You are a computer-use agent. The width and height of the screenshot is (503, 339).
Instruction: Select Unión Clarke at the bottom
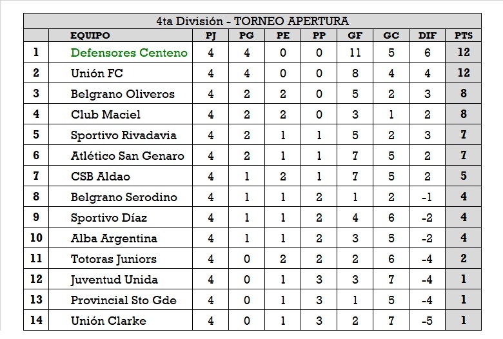(108, 321)
